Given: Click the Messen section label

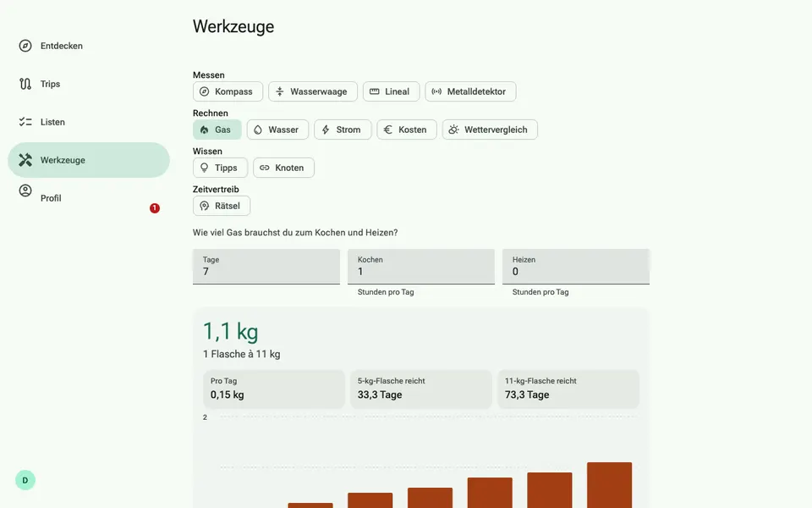Looking at the screenshot, I should tap(209, 75).
